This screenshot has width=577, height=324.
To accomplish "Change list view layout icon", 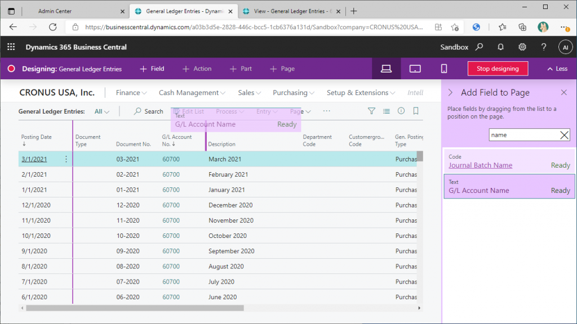I will (x=387, y=111).
